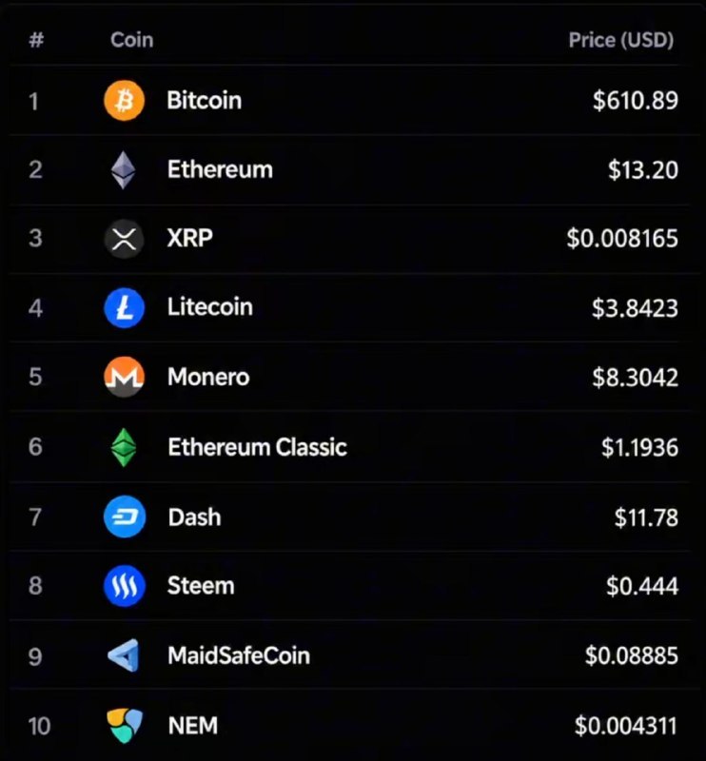Select the XRP logo icon
The height and width of the screenshot is (761, 706).
coord(124,239)
